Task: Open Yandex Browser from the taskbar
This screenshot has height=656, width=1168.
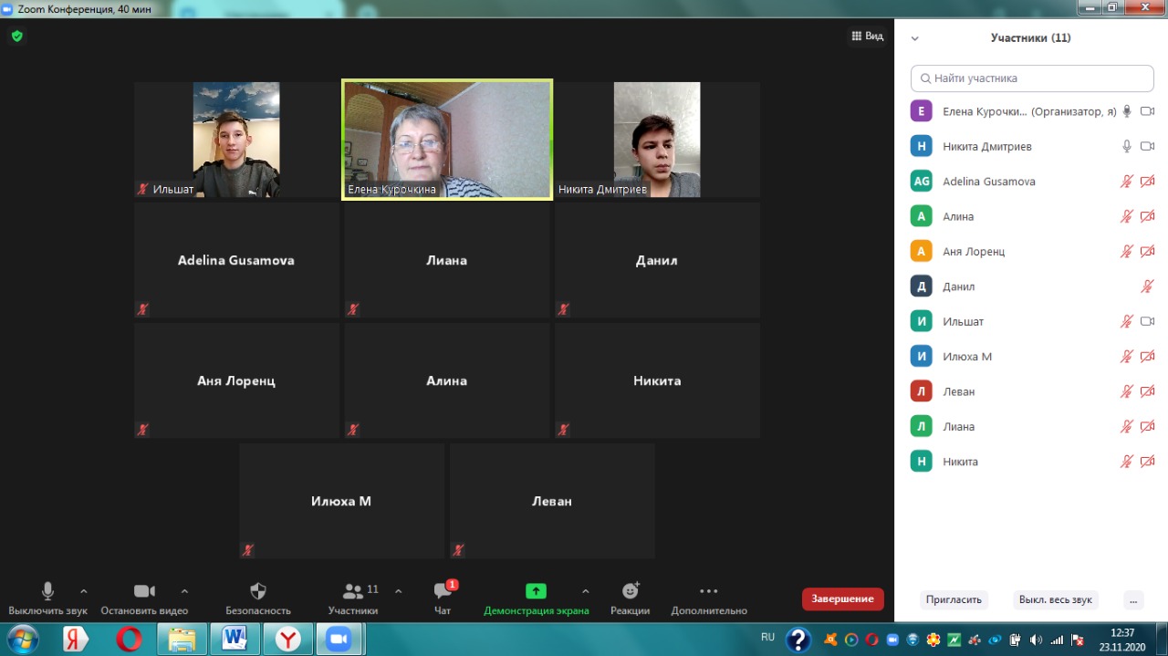Action: click(288, 639)
